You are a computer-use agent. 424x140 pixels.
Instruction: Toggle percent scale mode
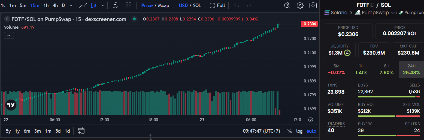290,131
